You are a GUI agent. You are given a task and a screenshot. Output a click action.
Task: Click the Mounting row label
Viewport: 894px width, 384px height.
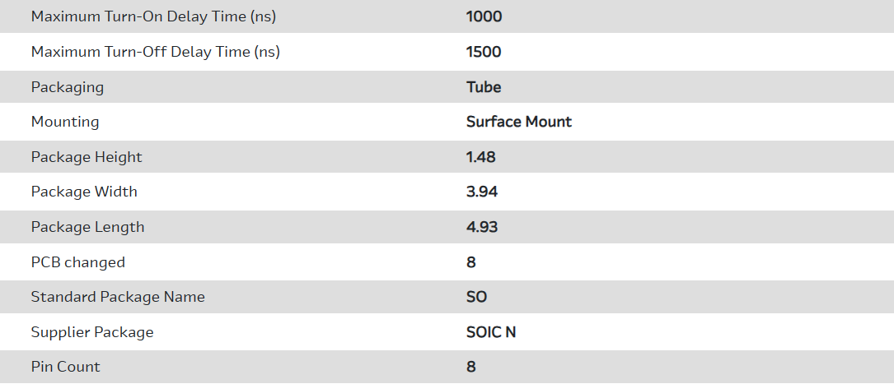pyautogui.click(x=65, y=122)
